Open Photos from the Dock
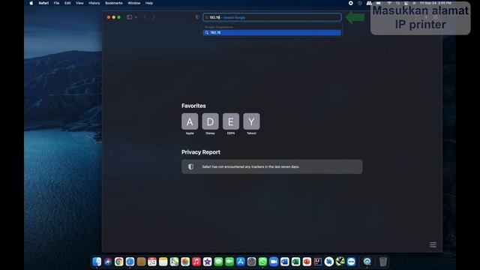 (x=185, y=262)
